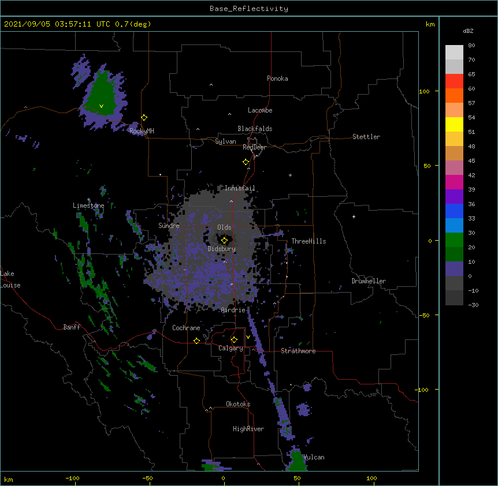Click the Cochrane label

pos(186,328)
